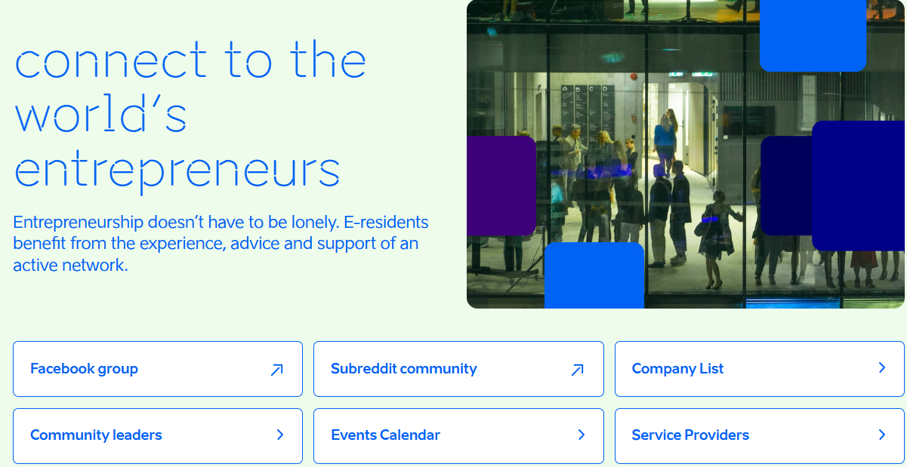The height and width of the screenshot is (467, 907).
Task: Click the bright blue square at photo's bottom
Action: pyautogui.click(x=594, y=275)
